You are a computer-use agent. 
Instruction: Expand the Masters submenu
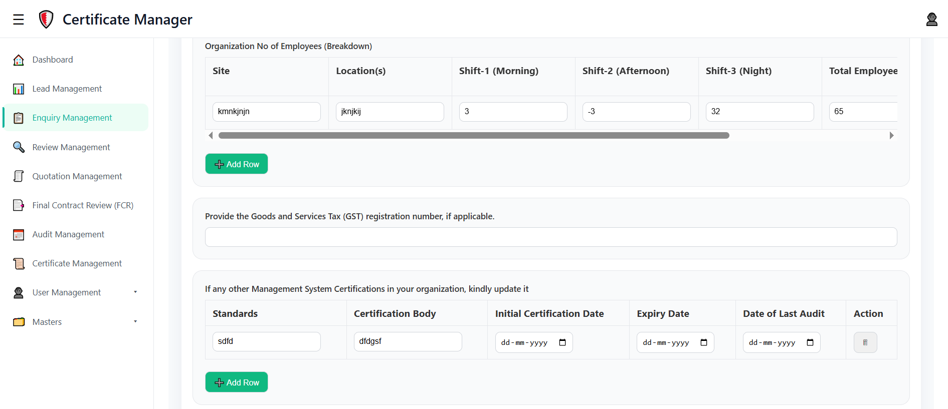pyautogui.click(x=135, y=321)
